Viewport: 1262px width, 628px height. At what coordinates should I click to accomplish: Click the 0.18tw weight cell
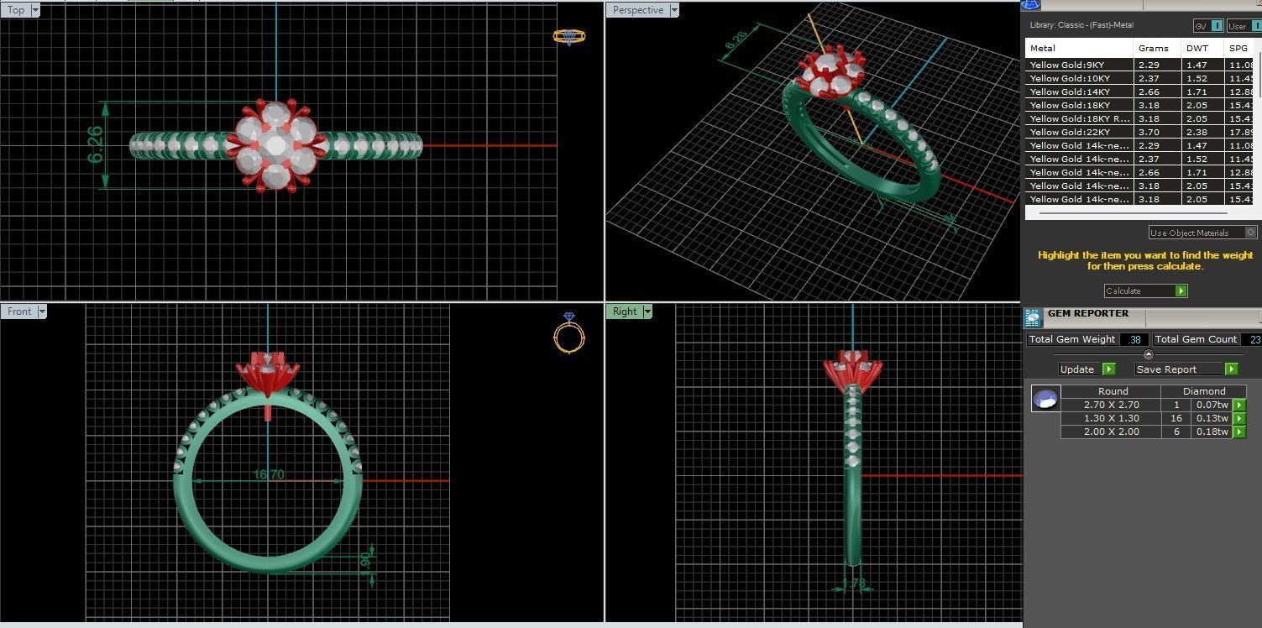tap(1212, 432)
